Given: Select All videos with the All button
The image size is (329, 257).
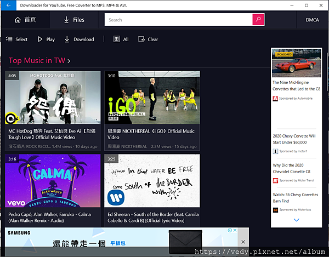Looking at the screenshot, I should (121, 39).
